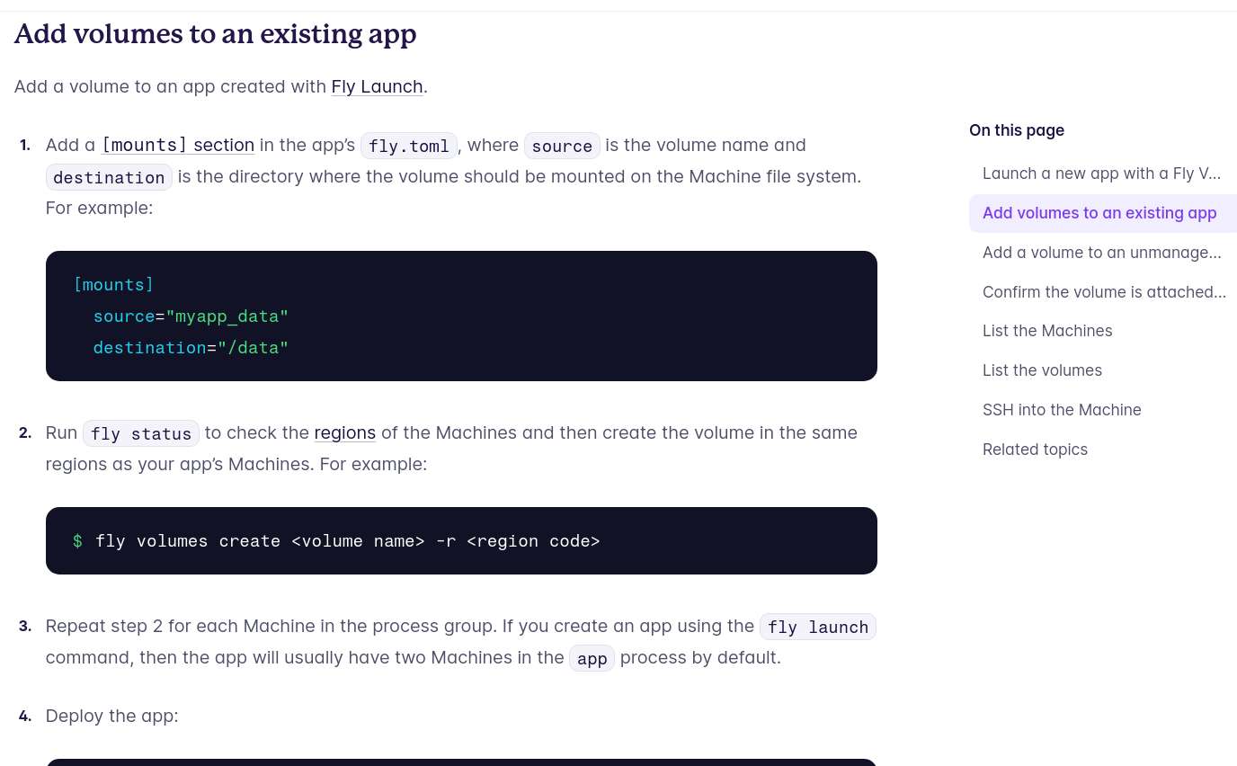Open 'Related topics' in On this page
Screen dimensions: 1237x766
[1035, 450]
